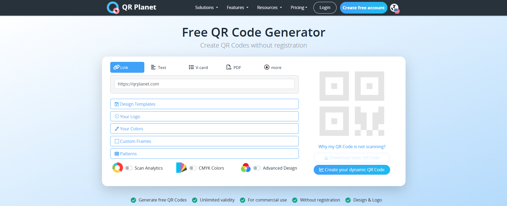Viewport: 507px width, 206px height.
Task: Click the Login button
Action: [325, 8]
